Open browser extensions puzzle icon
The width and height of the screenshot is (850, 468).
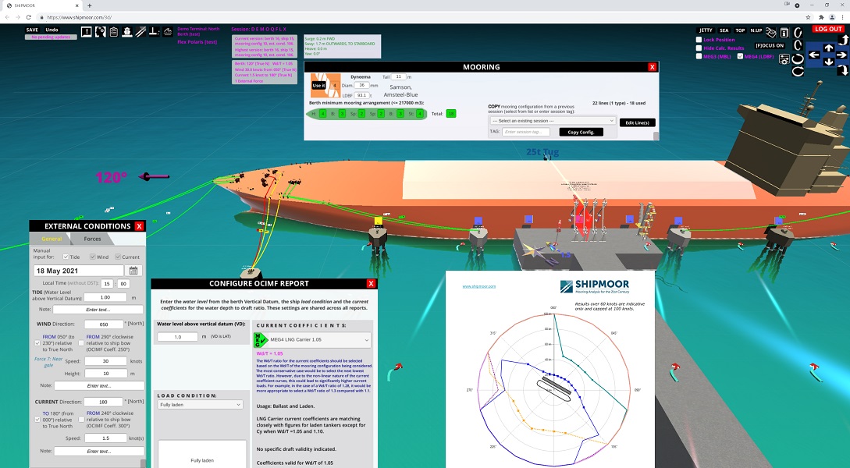pos(820,17)
